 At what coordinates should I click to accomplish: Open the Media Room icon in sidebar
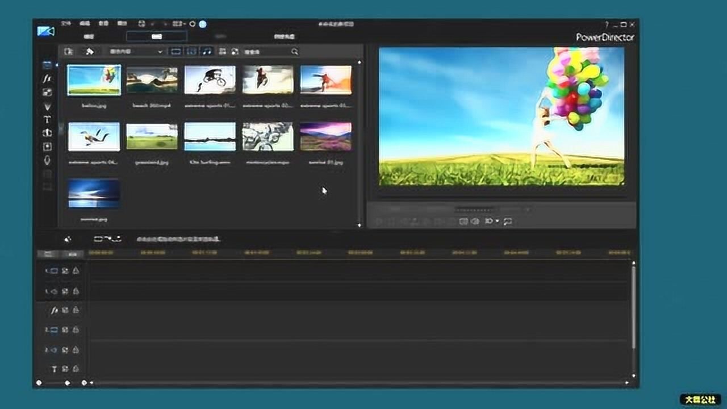[47, 65]
